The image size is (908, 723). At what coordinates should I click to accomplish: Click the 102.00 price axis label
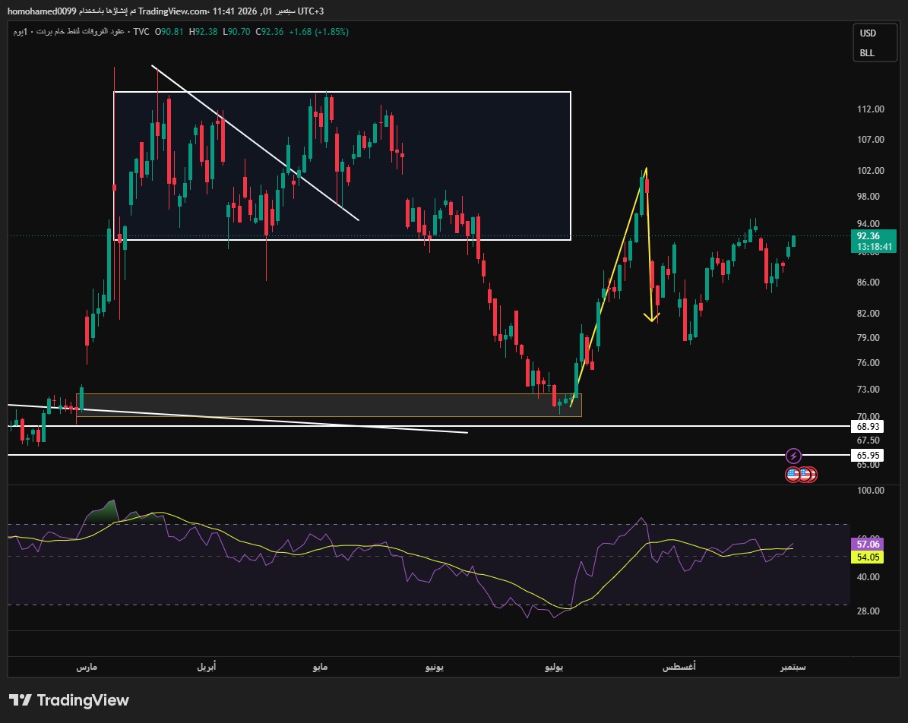pyautogui.click(x=870, y=171)
